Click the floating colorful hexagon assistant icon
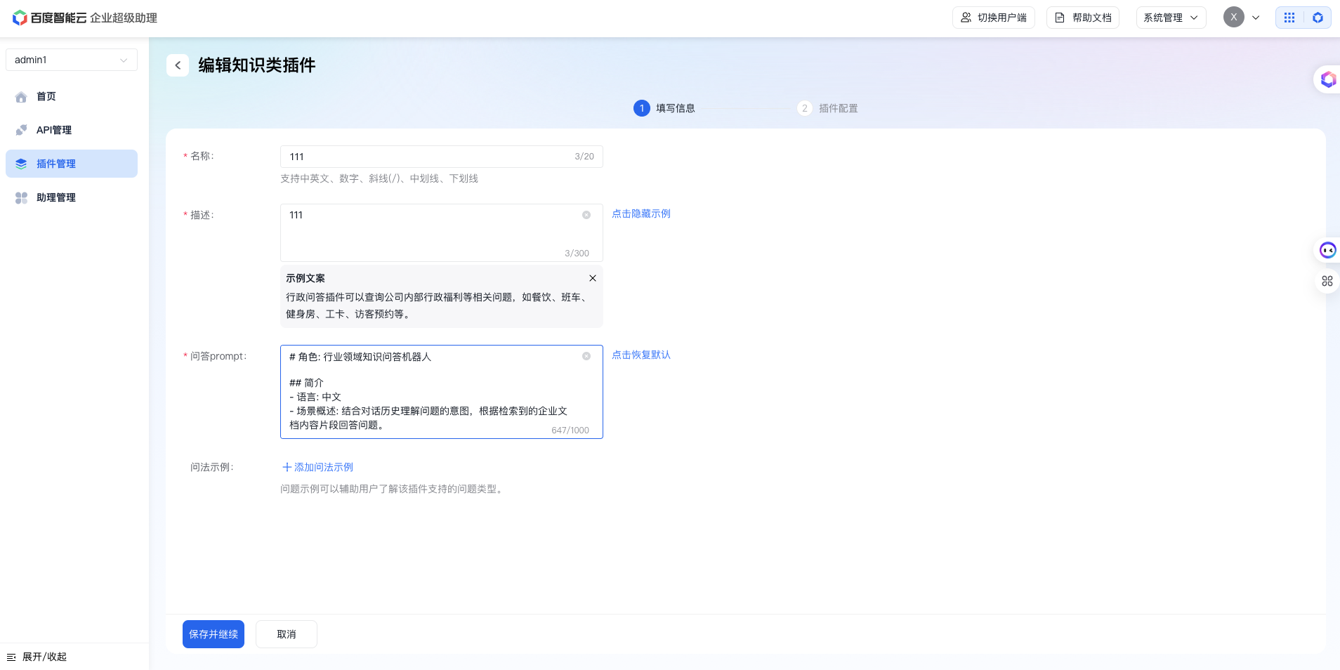Image resolution: width=1340 pixels, height=670 pixels. [1328, 79]
